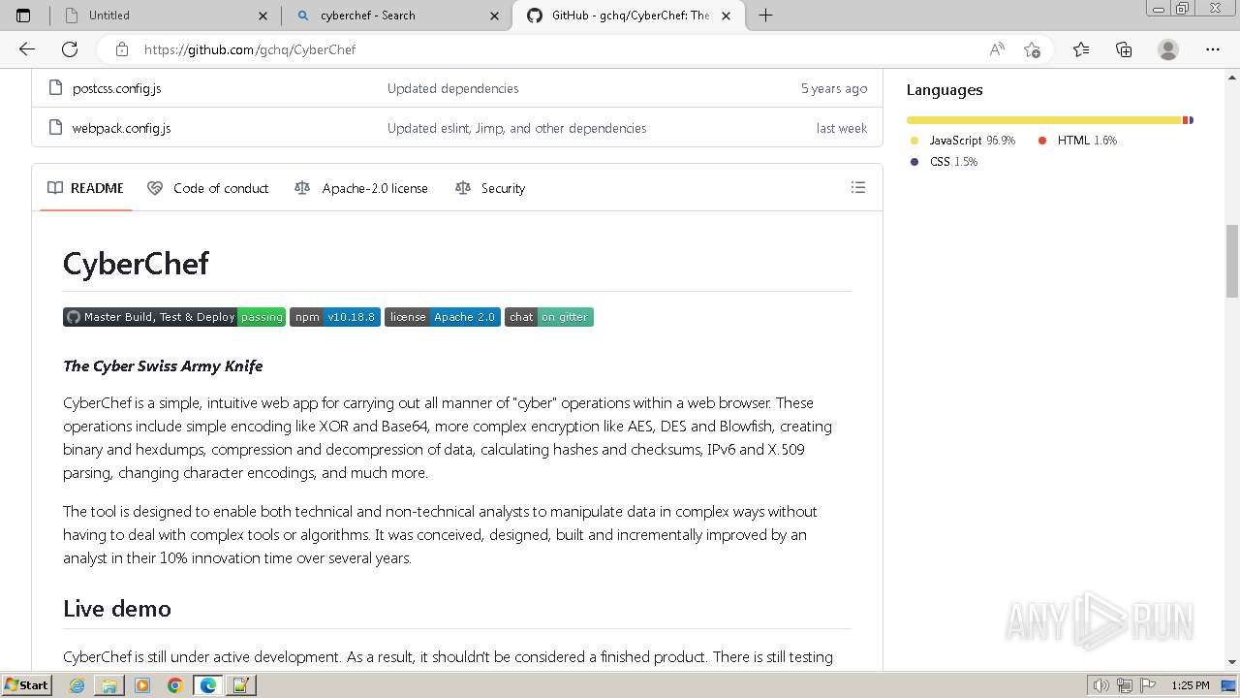This screenshot has width=1240, height=698.
Task: Open the Favorites list icon
Action: click(x=1081, y=49)
